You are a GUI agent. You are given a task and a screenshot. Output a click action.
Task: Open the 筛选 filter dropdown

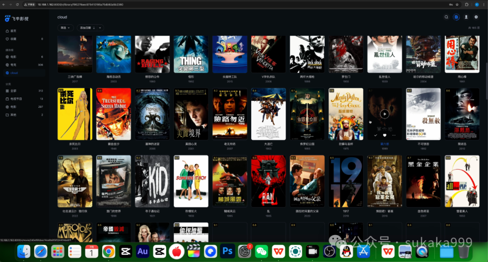[66, 28]
